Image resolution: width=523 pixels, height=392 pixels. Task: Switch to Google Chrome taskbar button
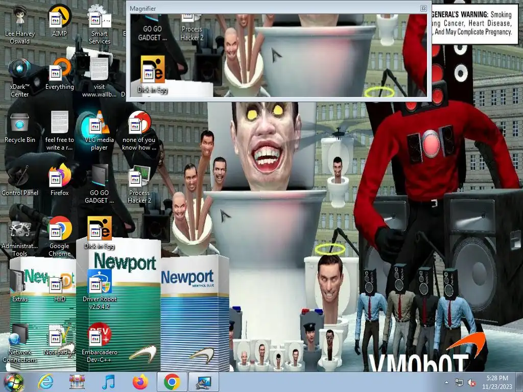172,382
